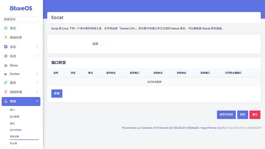
Task: Click the 目标端口 column header
Action: point(205,73)
